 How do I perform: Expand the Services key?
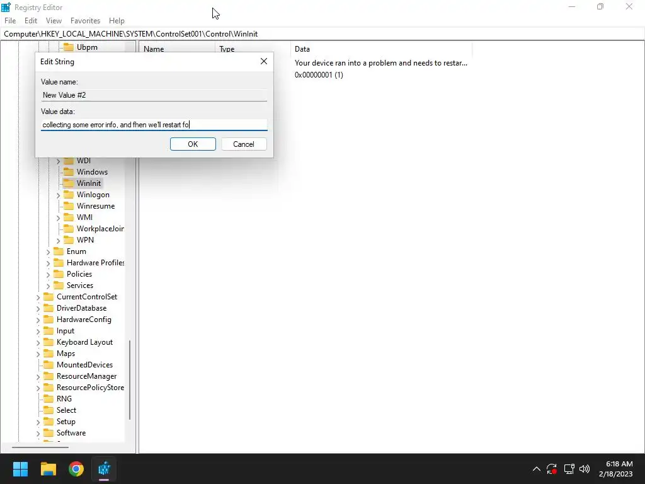[48, 285]
